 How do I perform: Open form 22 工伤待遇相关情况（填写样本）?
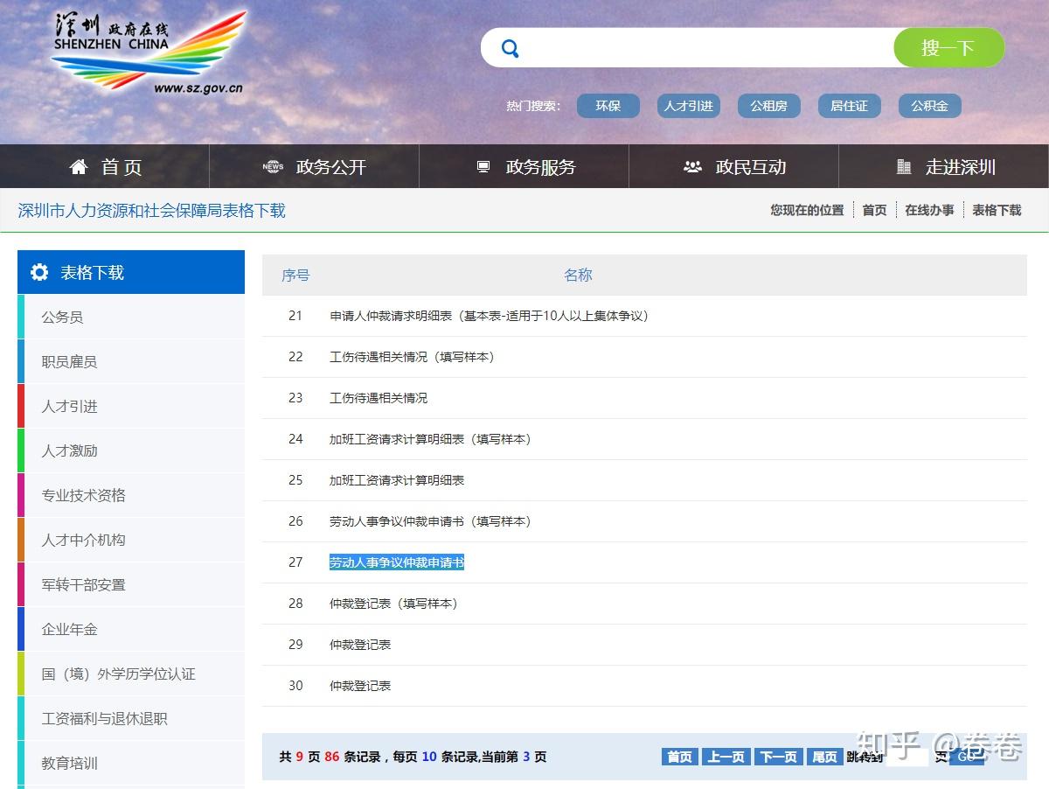(x=413, y=357)
